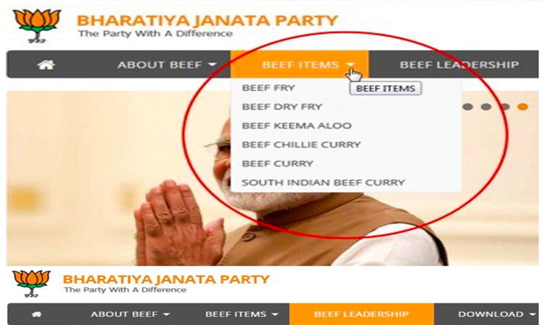Choose BEEF DRY FRY menu entry
The height and width of the screenshot is (325, 542).
282,107
